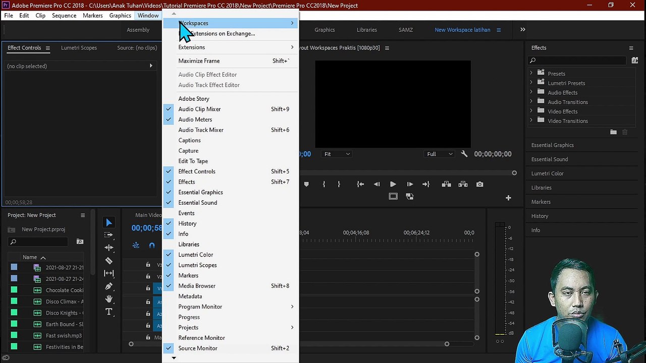Open Lumetri Color side panel
The width and height of the screenshot is (646, 363).
coord(548,173)
